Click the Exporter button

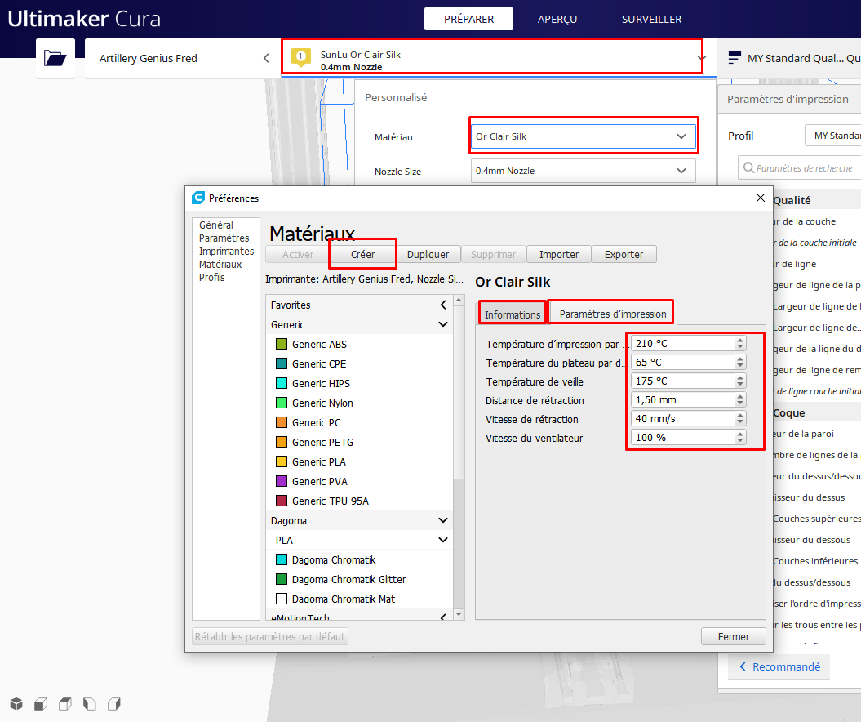point(624,254)
